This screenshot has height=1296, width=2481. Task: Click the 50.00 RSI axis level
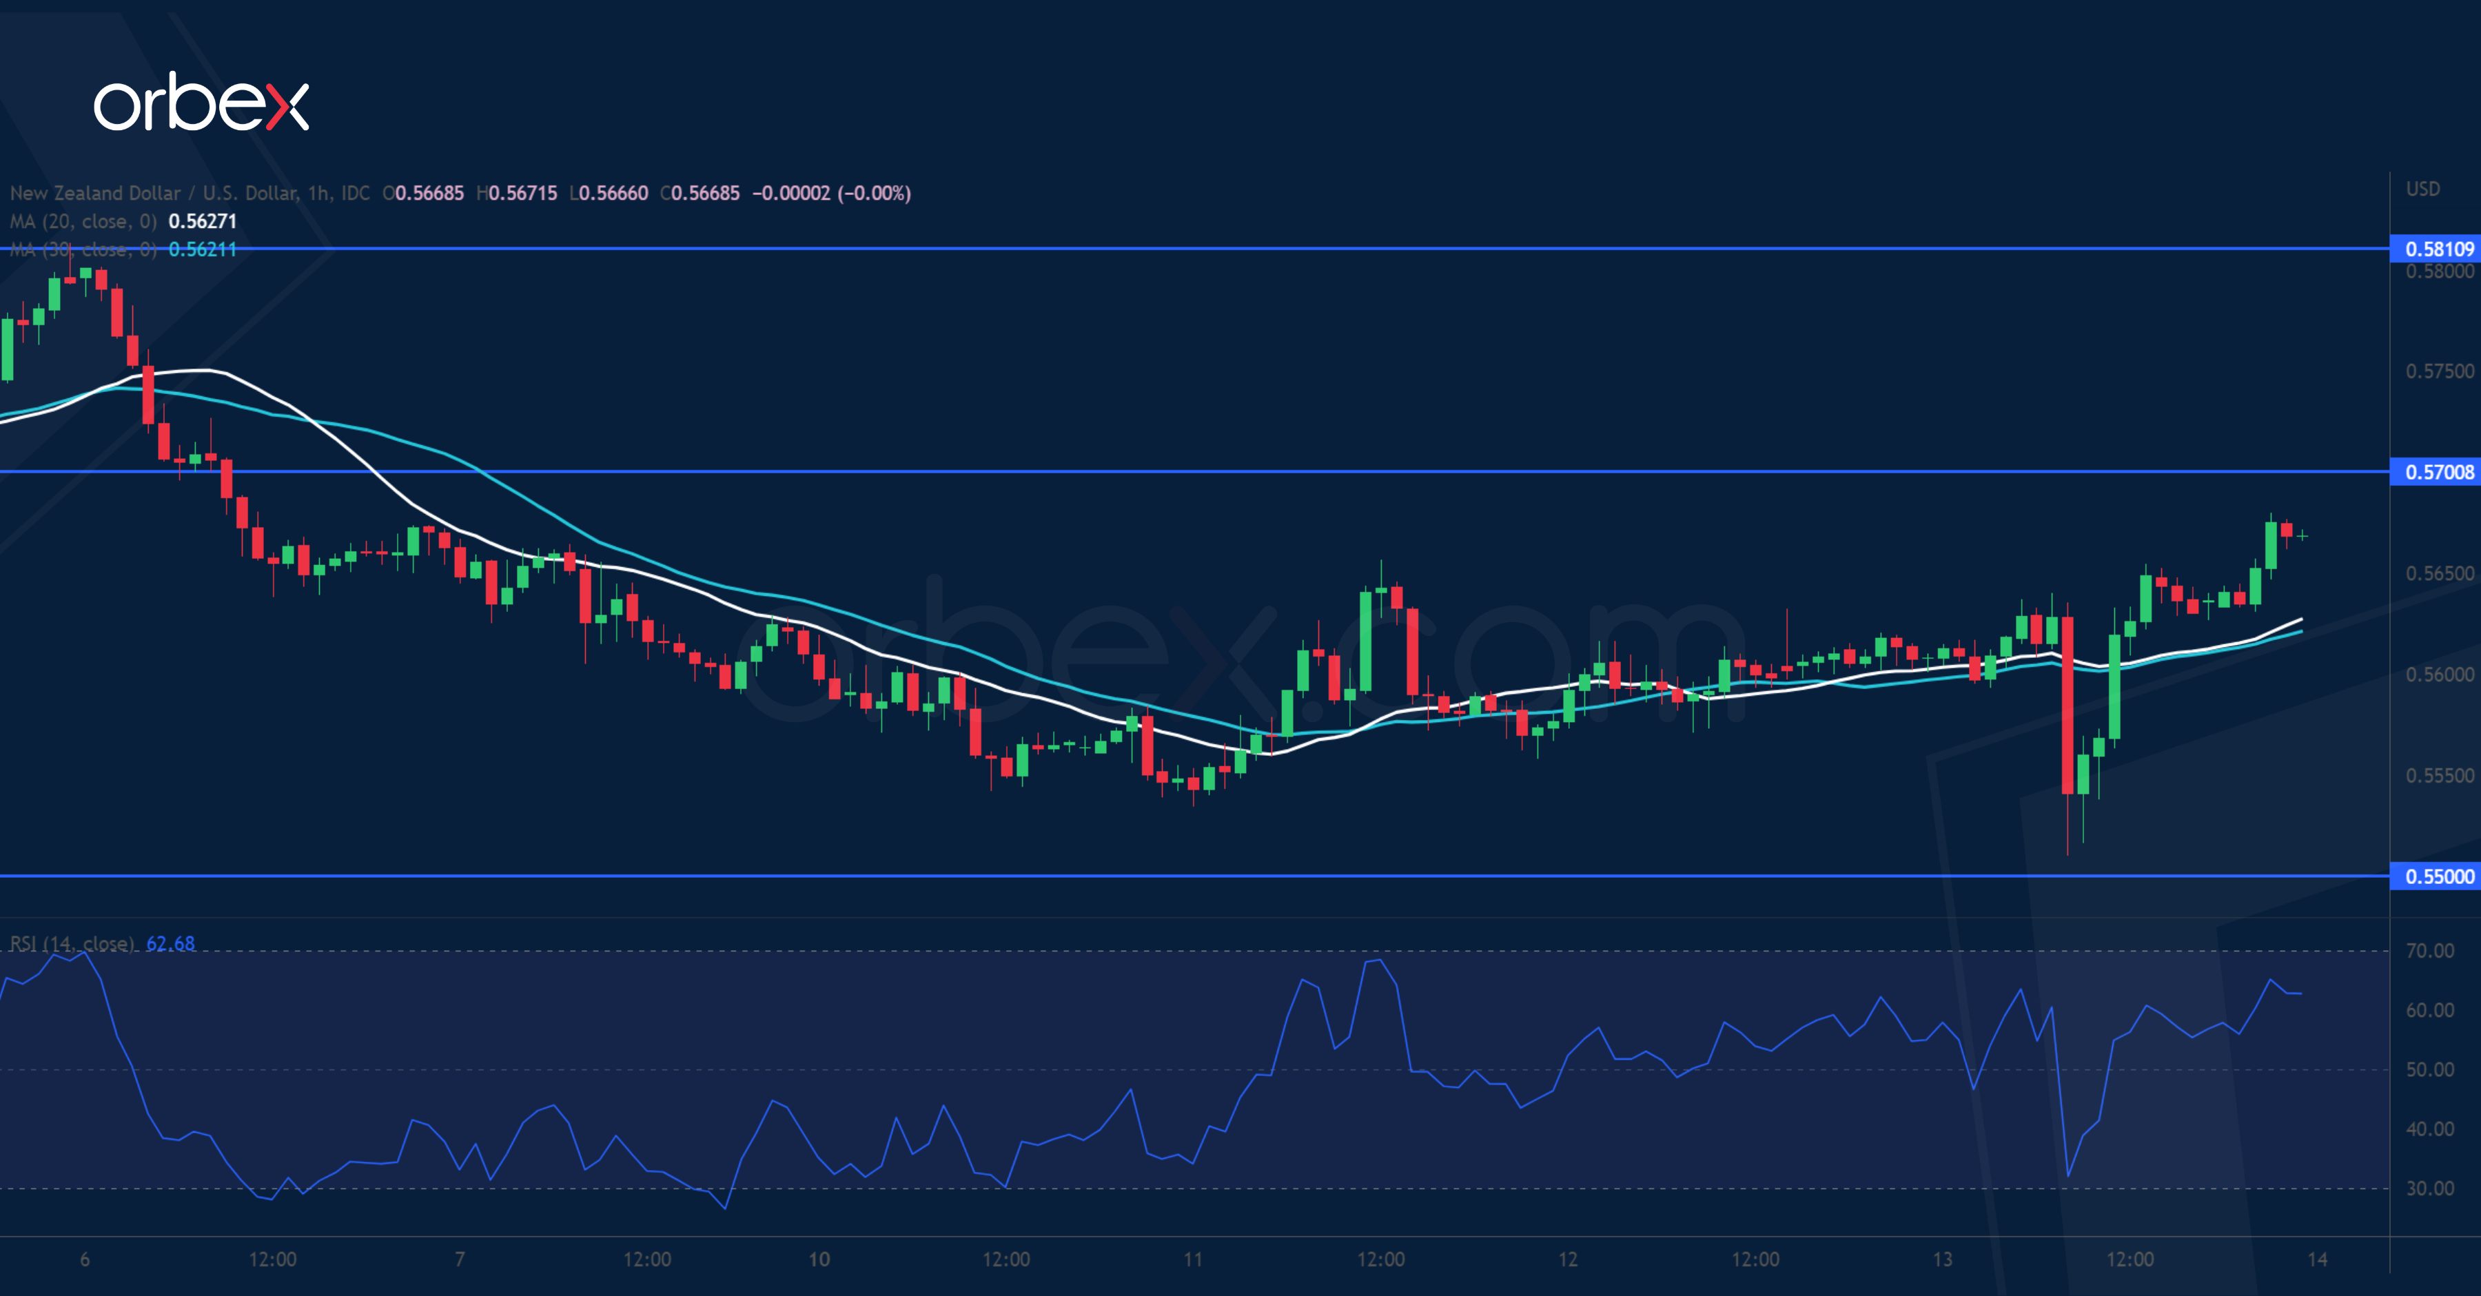pyautogui.click(x=2430, y=1070)
